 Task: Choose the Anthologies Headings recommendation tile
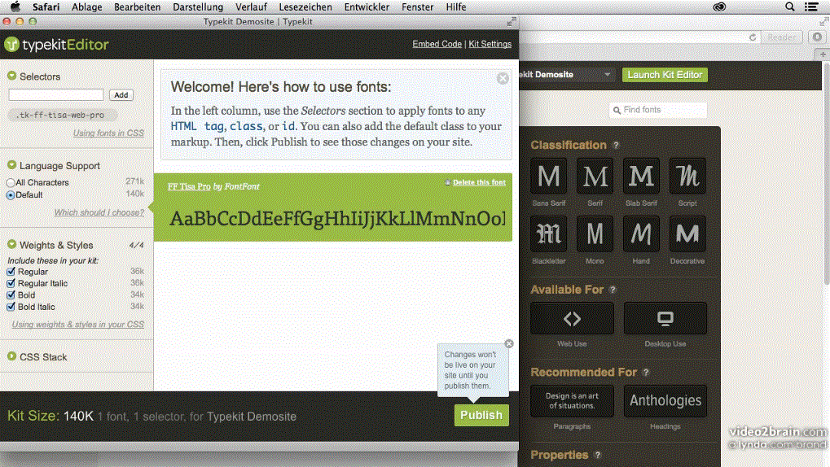point(665,401)
